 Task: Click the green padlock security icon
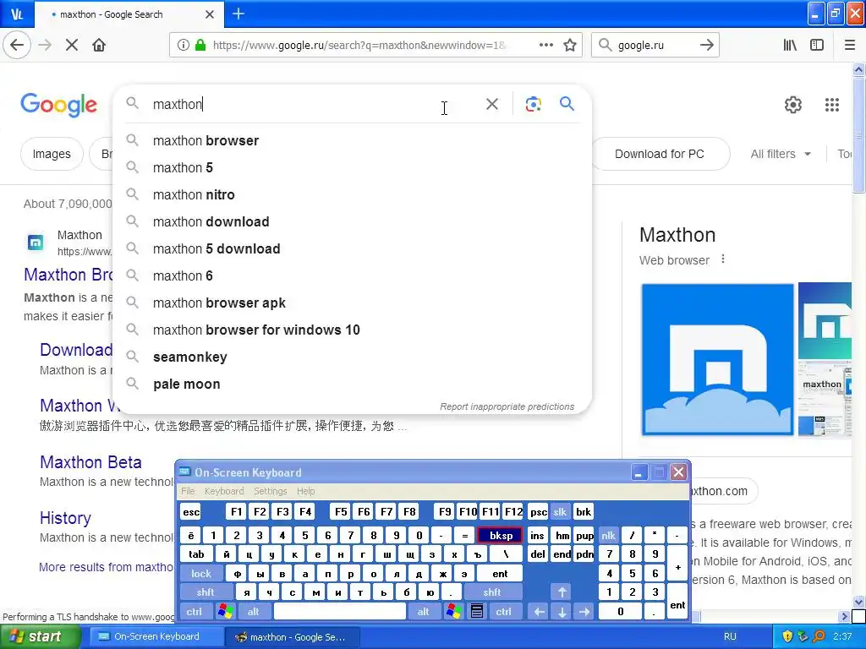[200, 46]
